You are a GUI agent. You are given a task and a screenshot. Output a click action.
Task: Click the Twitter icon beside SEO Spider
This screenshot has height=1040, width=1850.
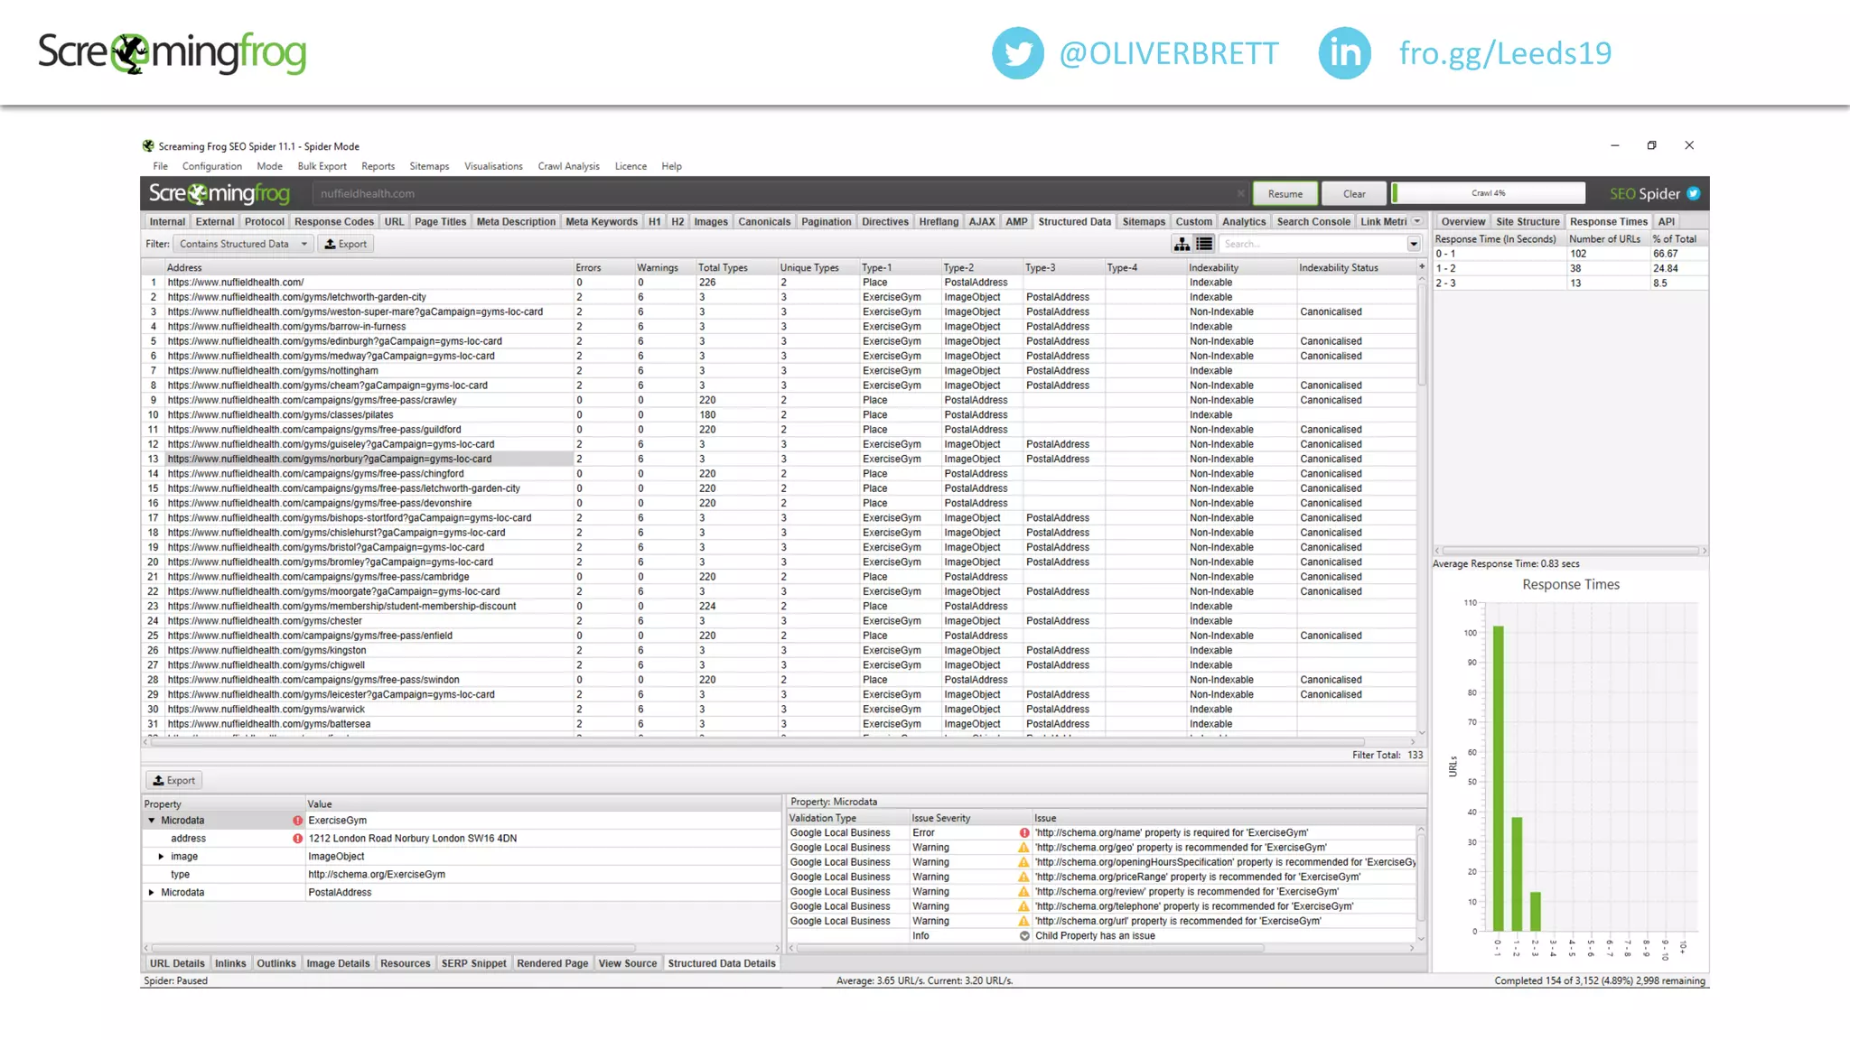coord(1694,193)
